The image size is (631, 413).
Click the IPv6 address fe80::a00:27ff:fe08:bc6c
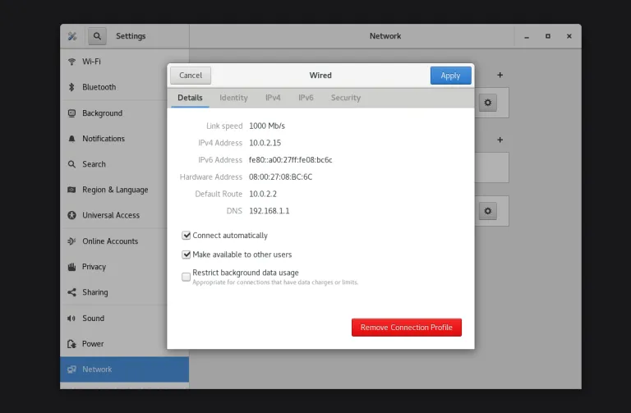click(291, 159)
